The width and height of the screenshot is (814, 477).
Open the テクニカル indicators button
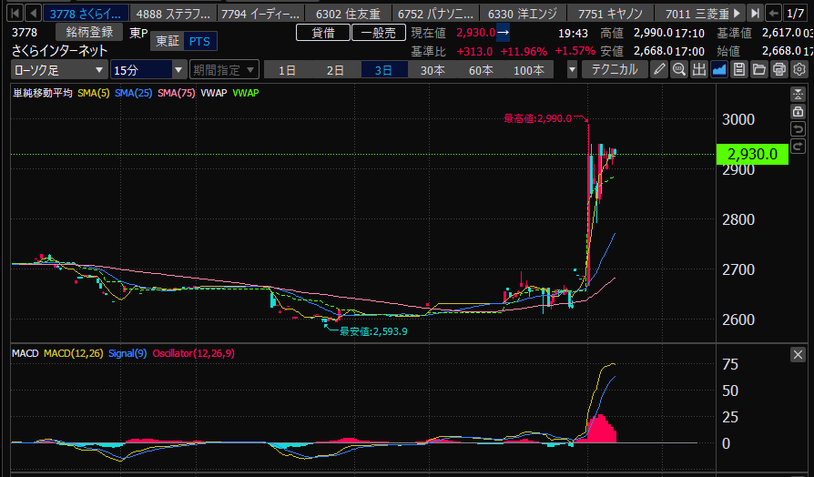pyautogui.click(x=615, y=69)
